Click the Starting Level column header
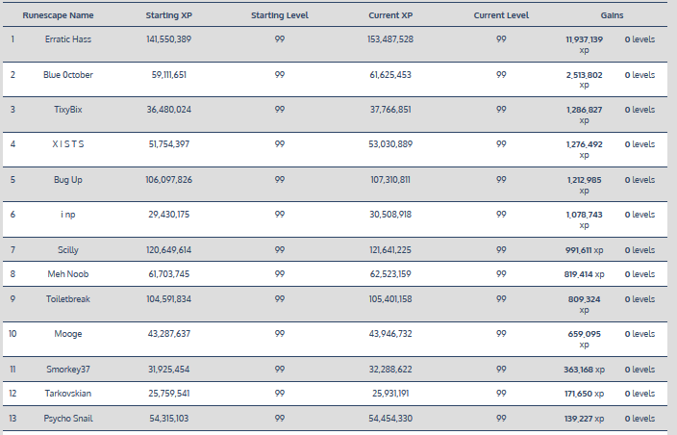Image resolution: width=677 pixels, height=435 pixels. 279,16
